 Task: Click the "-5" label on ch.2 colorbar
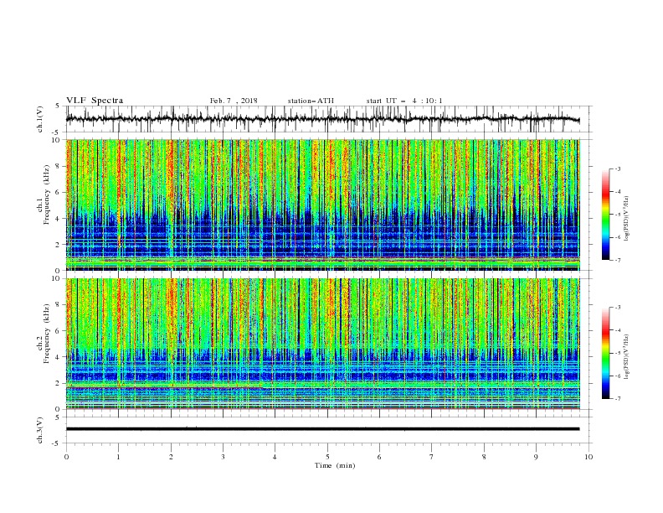tap(618, 353)
